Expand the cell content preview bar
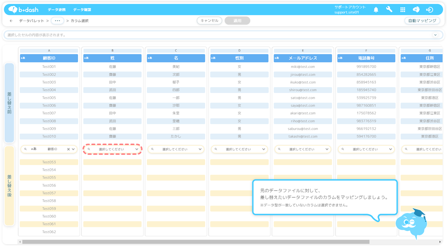The image size is (447, 251). coord(435,35)
